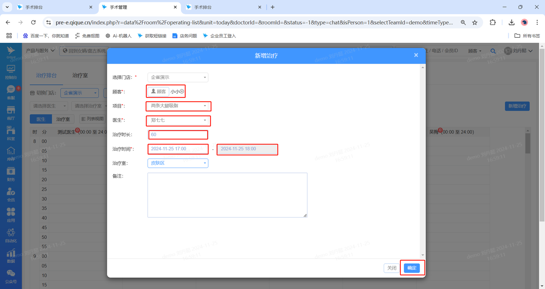
Task: Go to the 会员 members sidebar icon
Action: click(x=11, y=195)
